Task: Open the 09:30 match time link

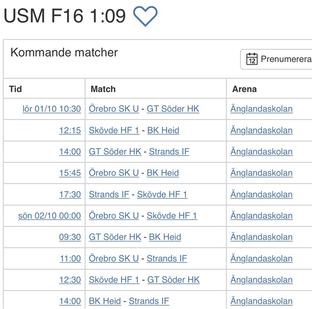Action: (x=70, y=237)
